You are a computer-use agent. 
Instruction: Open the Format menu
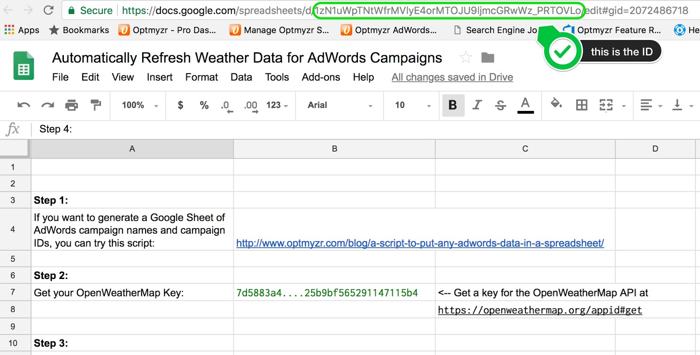[x=202, y=77]
